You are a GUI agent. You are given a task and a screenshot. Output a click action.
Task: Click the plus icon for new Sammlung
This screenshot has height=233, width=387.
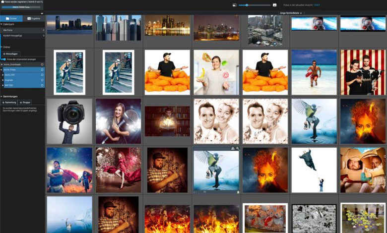[x=3, y=102]
